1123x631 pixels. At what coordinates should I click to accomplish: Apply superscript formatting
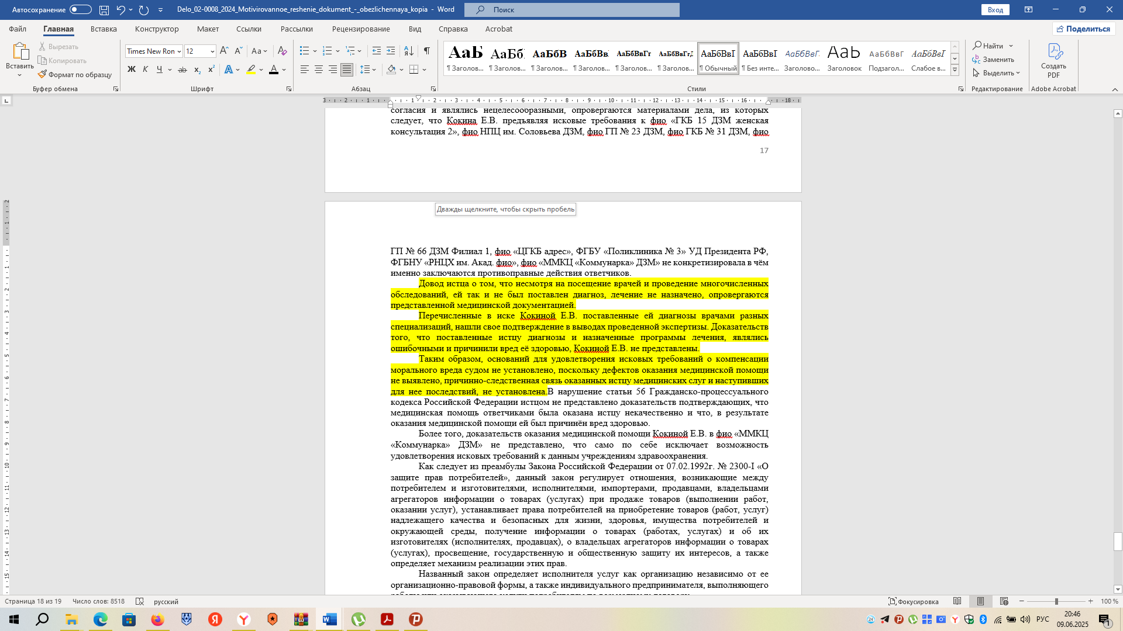tap(211, 70)
